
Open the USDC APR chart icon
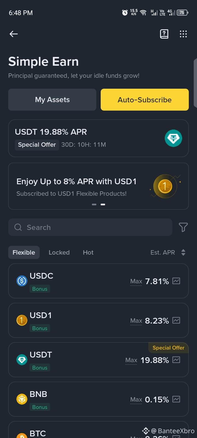click(x=176, y=281)
